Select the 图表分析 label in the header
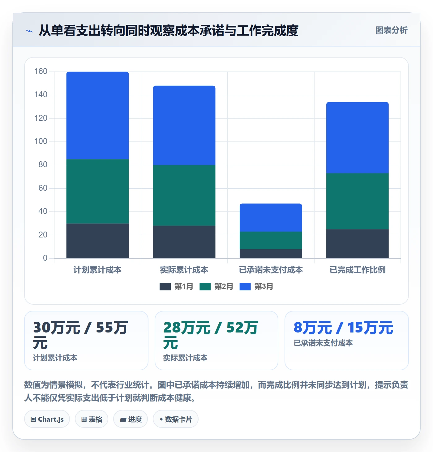This screenshot has width=433, height=452. click(x=391, y=30)
